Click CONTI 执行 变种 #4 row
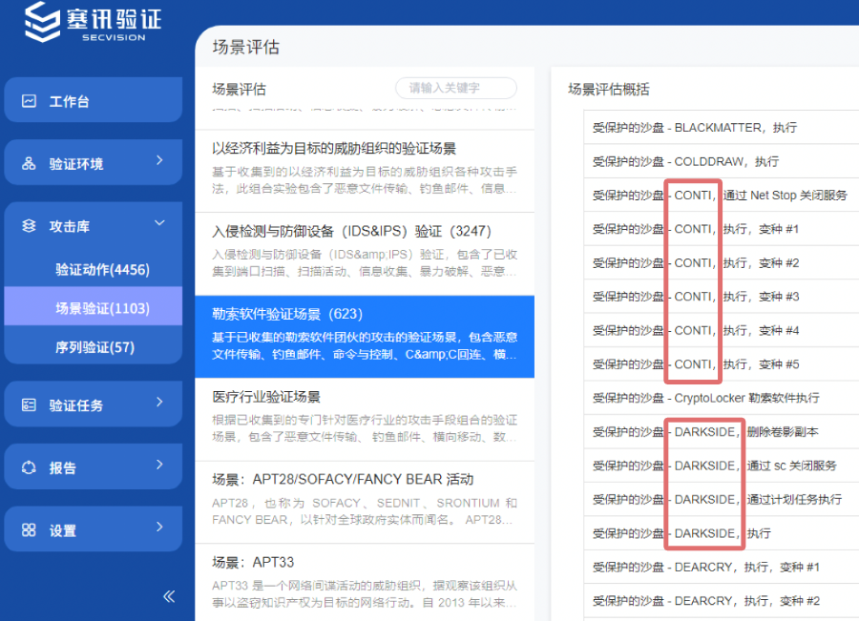The width and height of the screenshot is (859, 621). 721,331
